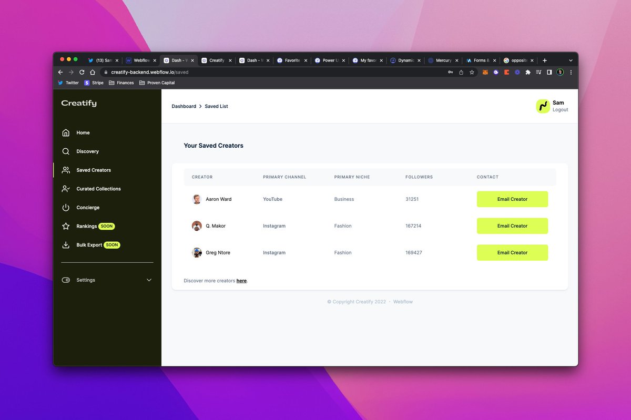Open the Twitter bookmark
The width and height of the screenshot is (631, 420).
click(x=68, y=83)
